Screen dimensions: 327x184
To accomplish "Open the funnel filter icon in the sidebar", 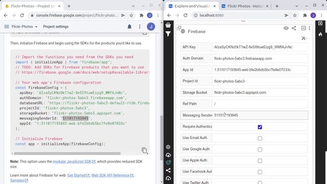I will click(168, 34).
